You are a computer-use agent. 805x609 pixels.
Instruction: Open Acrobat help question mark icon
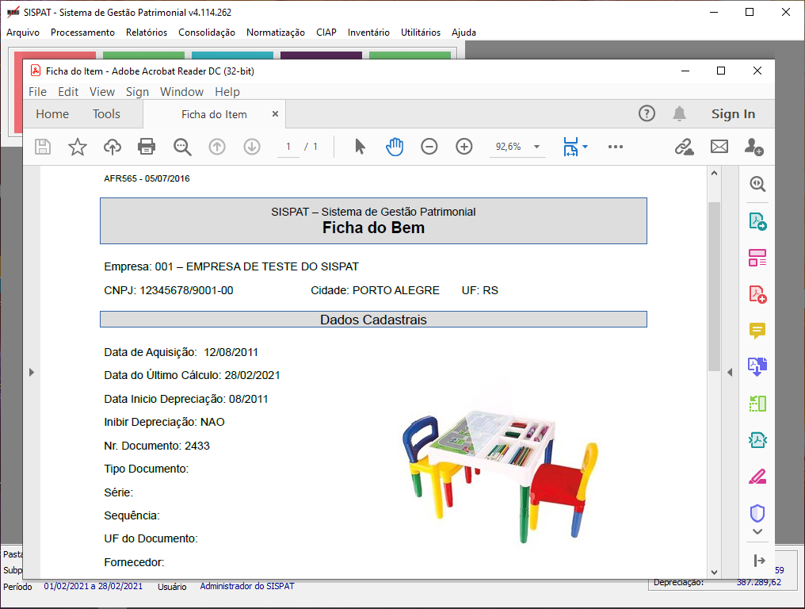(647, 114)
